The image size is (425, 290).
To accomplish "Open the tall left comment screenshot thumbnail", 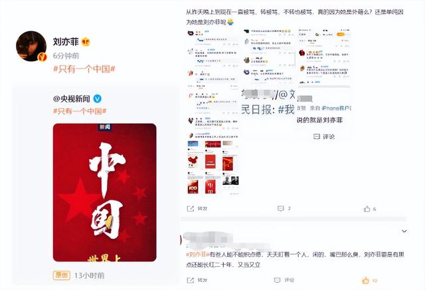I will [213, 112].
